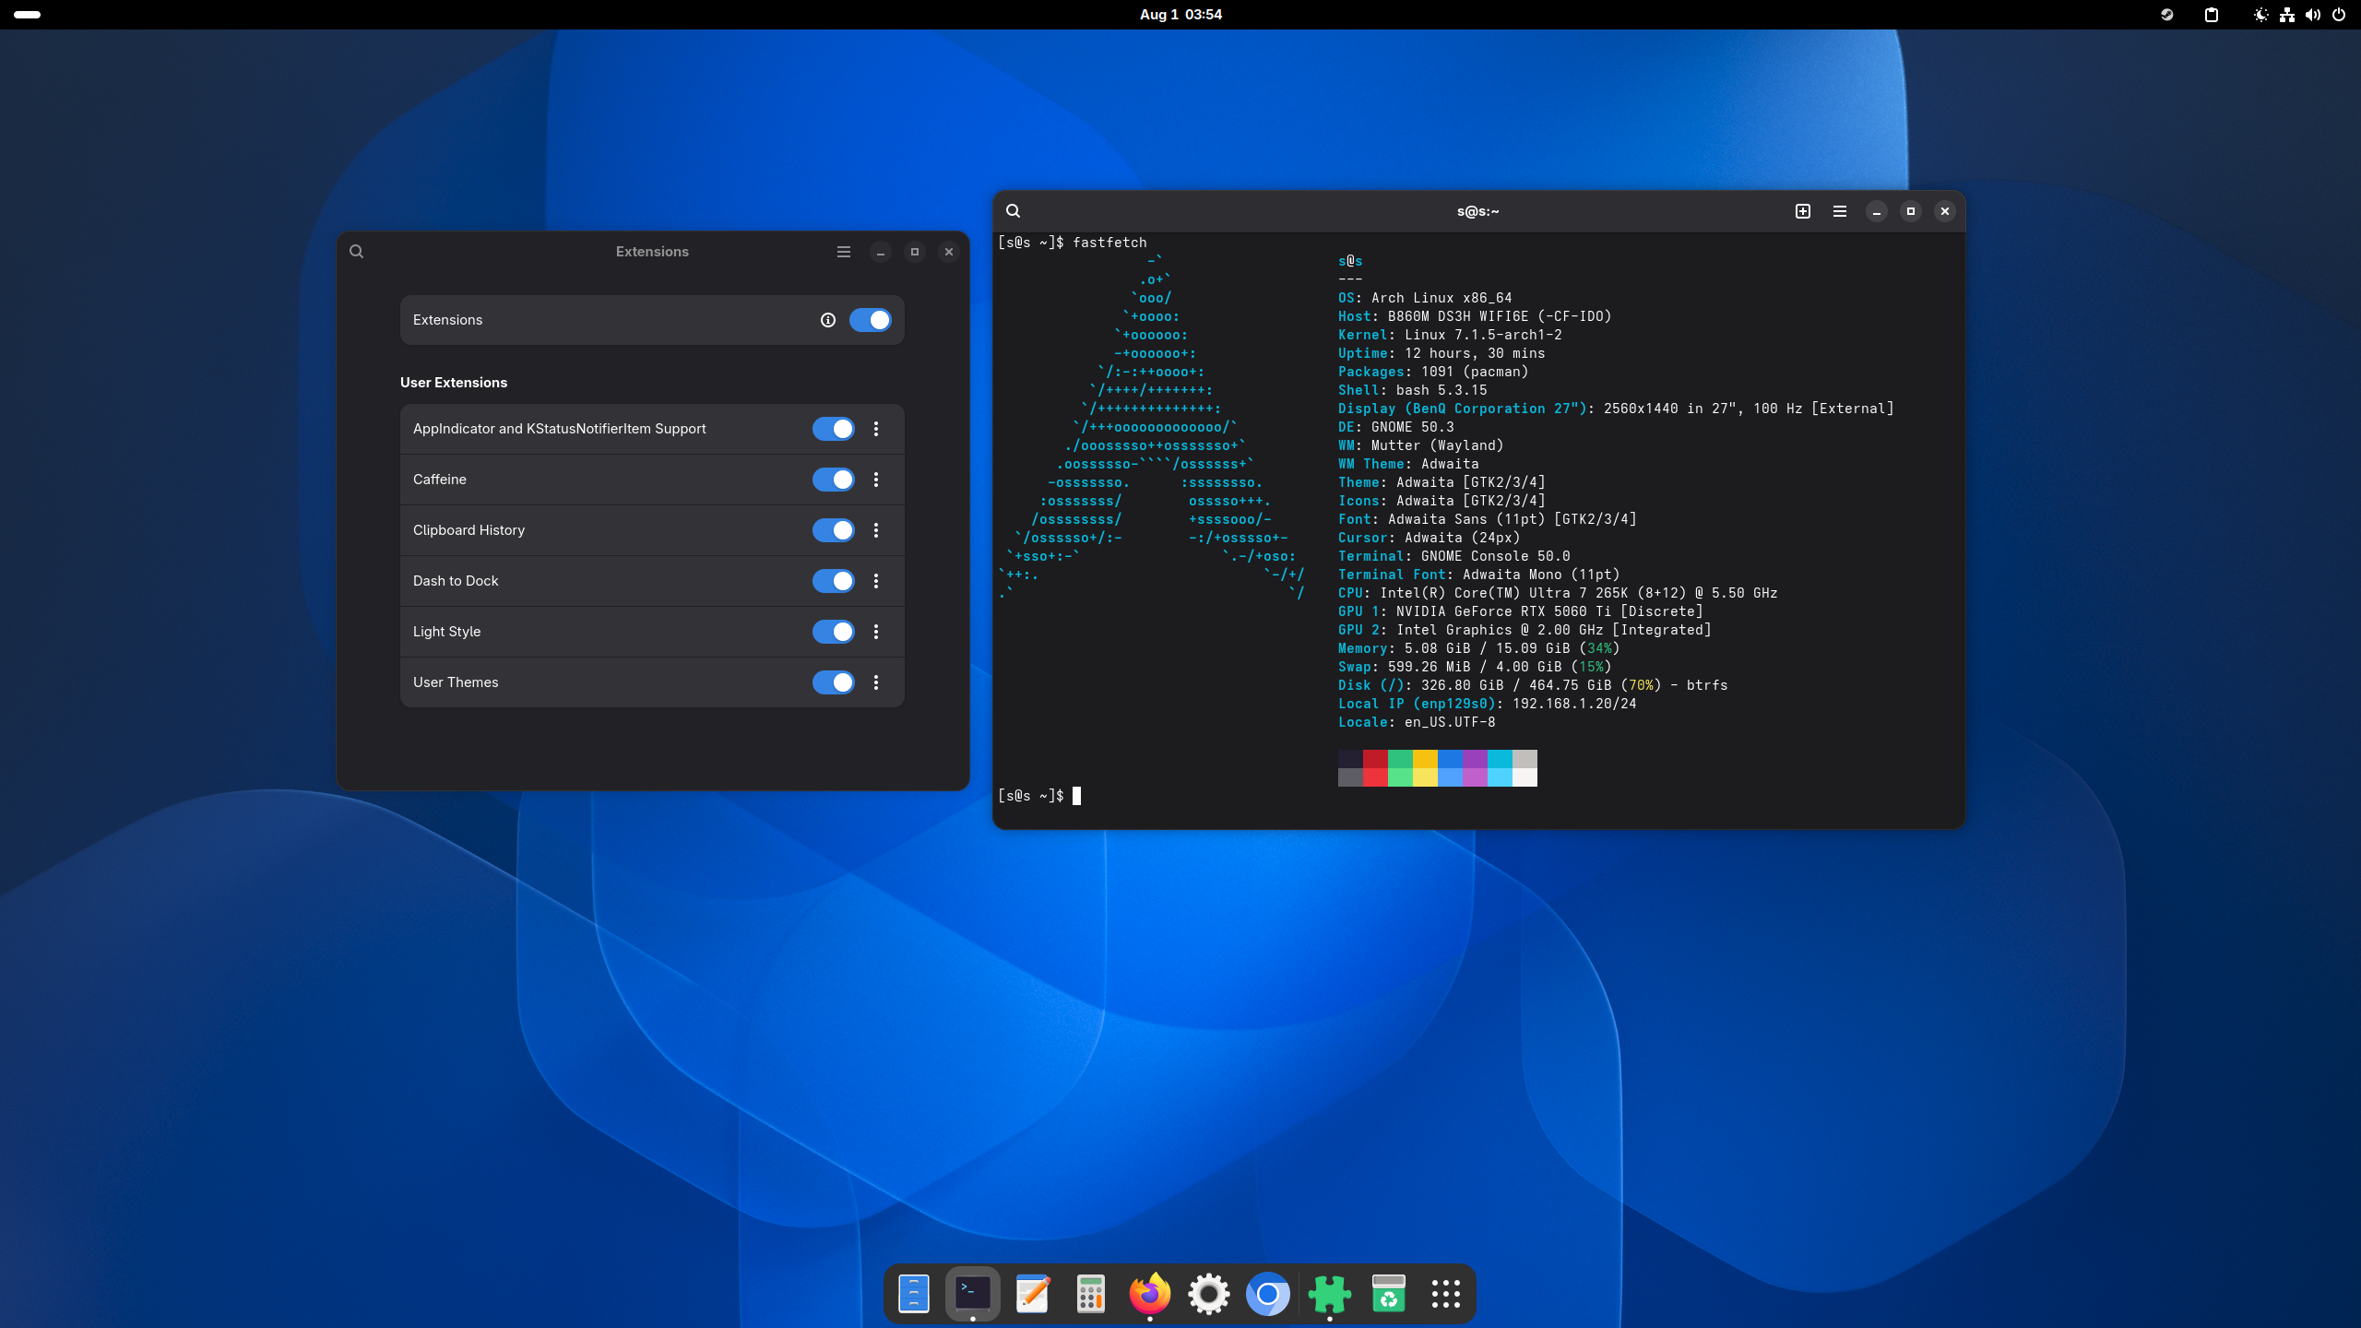This screenshot has height=1328, width=2361.
Task: Click the "Terminal: GNOME Console 50.0" line
Action: [x=1454, y=556]
